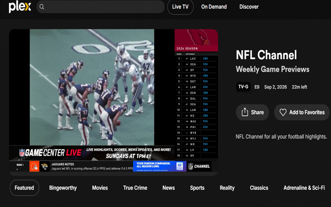The height and width of the screenshot is (207, 331).
Task: Add NFL Channel to Favorites
Action: point(302,112)
